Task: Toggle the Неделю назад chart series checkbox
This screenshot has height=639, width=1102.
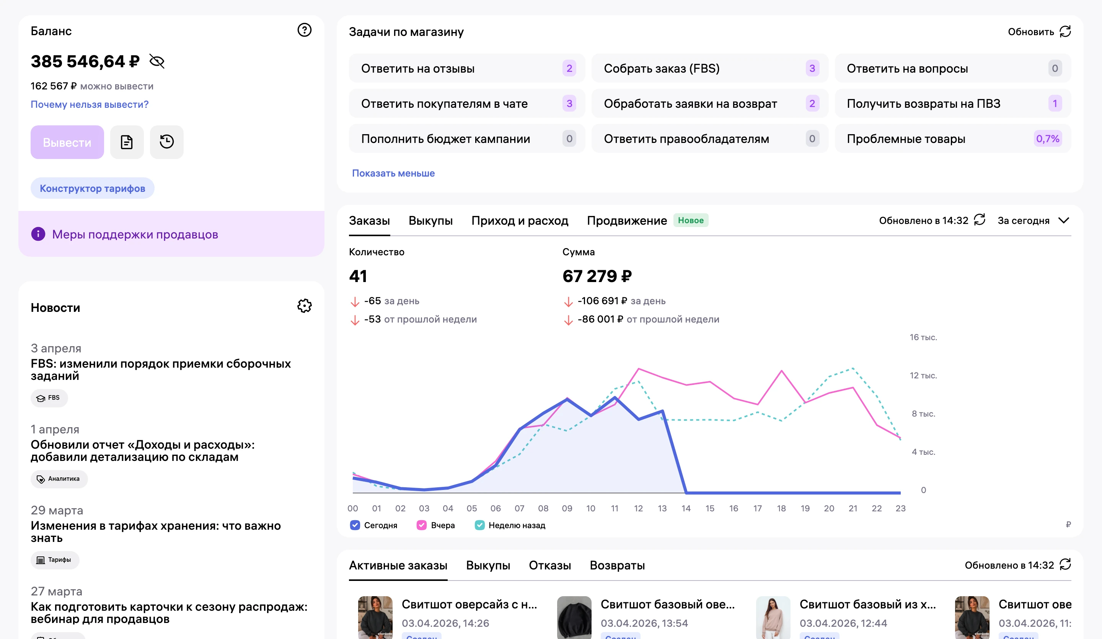Action: pos(480,525)
